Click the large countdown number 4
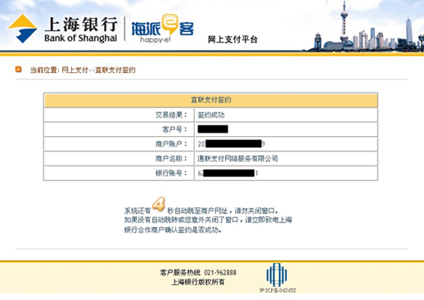The height and width of the screenshot is (300, 424). tap(159, 204)
